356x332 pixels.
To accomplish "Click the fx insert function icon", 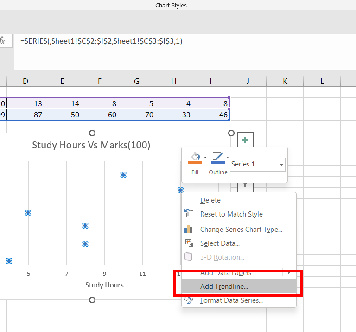I will pos(3,41).
